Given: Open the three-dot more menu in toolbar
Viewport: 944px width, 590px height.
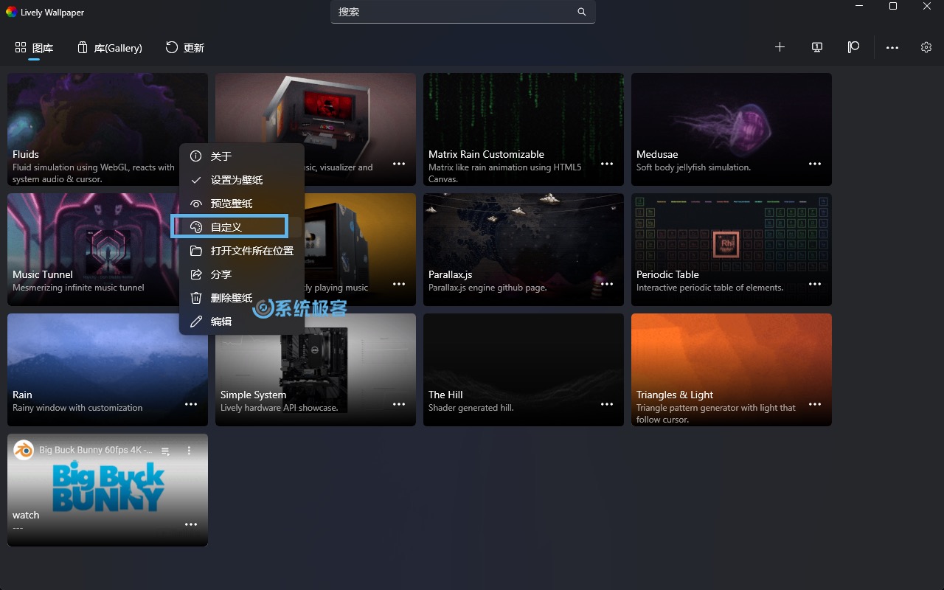Looking at the screenshot, I should click(x=892, y=47).
